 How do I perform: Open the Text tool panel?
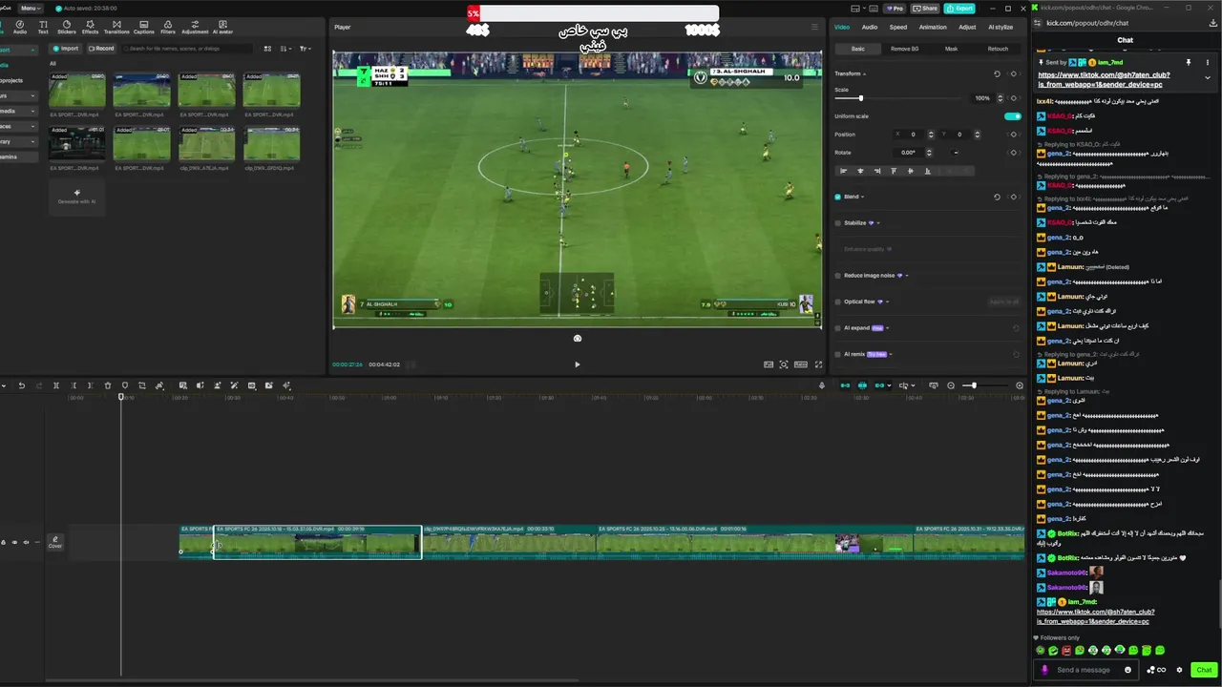tap(43, 27)
